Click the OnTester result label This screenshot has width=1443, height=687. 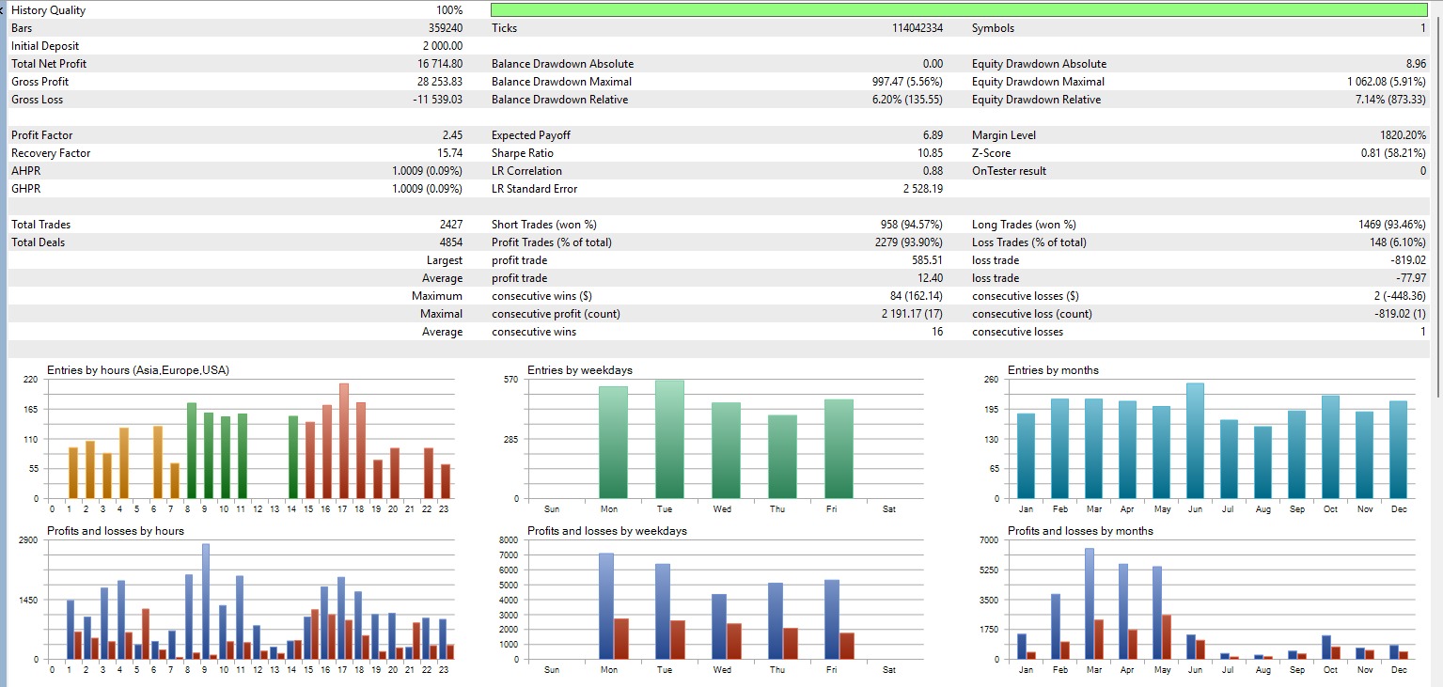1009,171
